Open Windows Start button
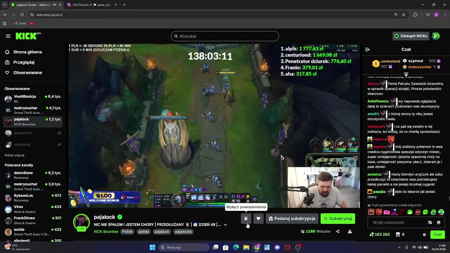 (x=152, y=247)
